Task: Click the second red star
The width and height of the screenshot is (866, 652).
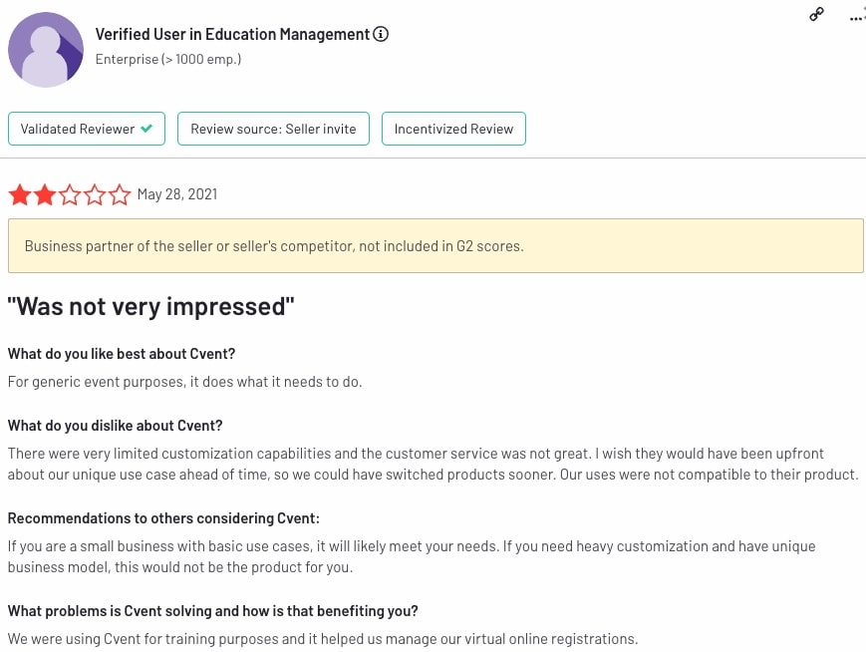Action: [44, 194]
